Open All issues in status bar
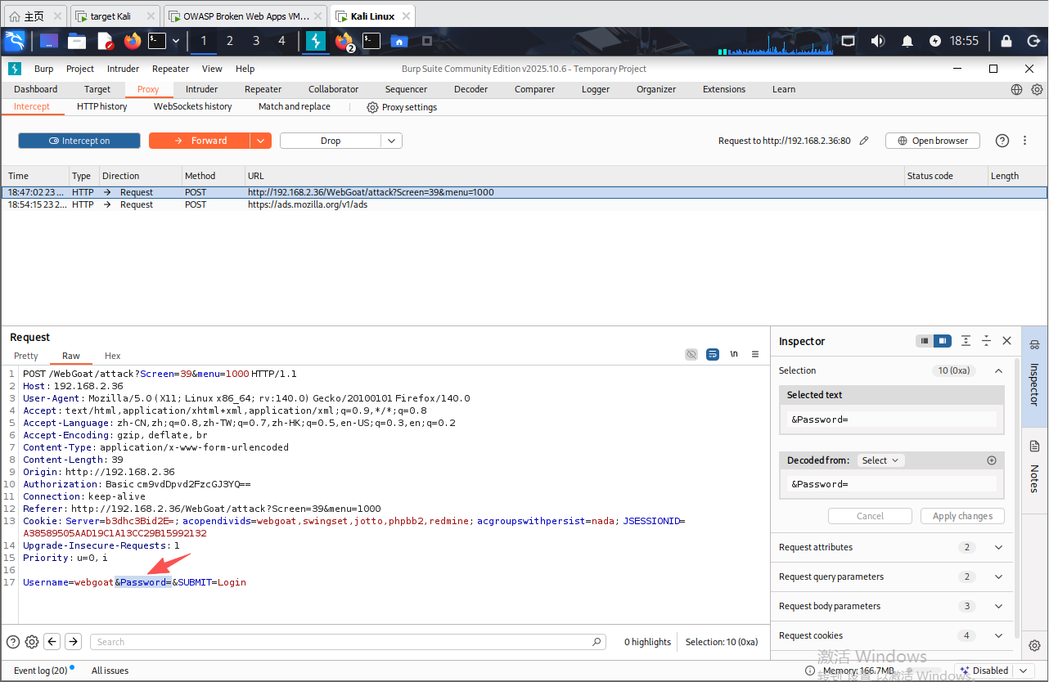 (x=110, y=671)
